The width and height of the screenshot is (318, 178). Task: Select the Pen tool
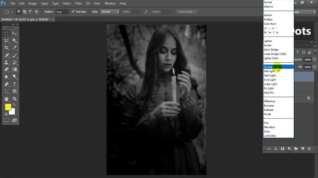pos(6,84)
